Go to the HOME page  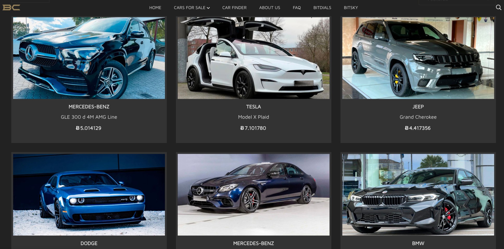coord(155,8)
